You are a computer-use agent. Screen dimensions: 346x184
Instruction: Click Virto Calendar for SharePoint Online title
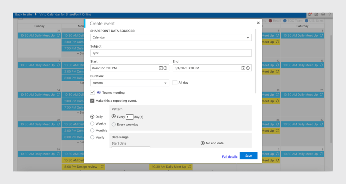(x=65, y=14)
